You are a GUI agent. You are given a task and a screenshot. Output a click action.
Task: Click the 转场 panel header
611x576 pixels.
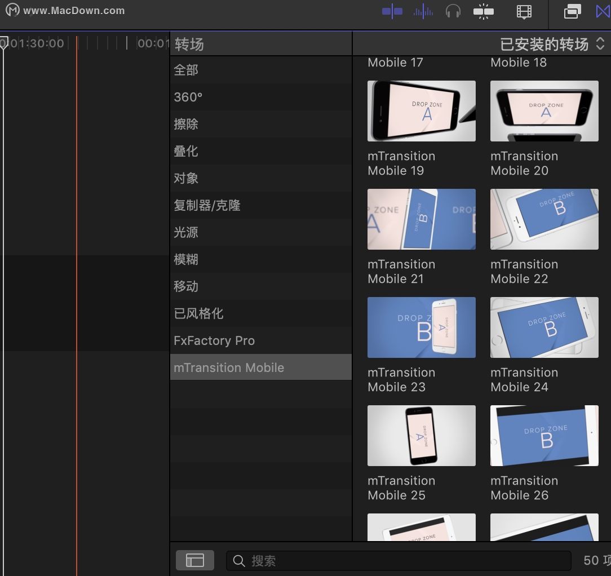tap(189, 44)
